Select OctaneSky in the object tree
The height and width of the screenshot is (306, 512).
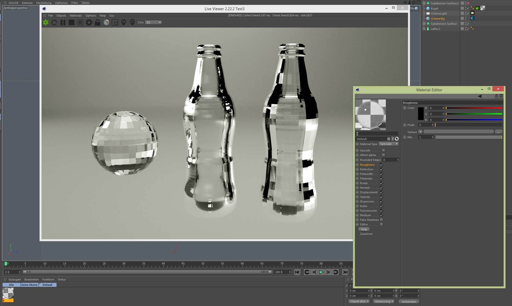(438, 19)
